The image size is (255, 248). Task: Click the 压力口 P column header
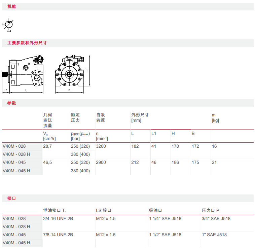click(x=211, y=211)
